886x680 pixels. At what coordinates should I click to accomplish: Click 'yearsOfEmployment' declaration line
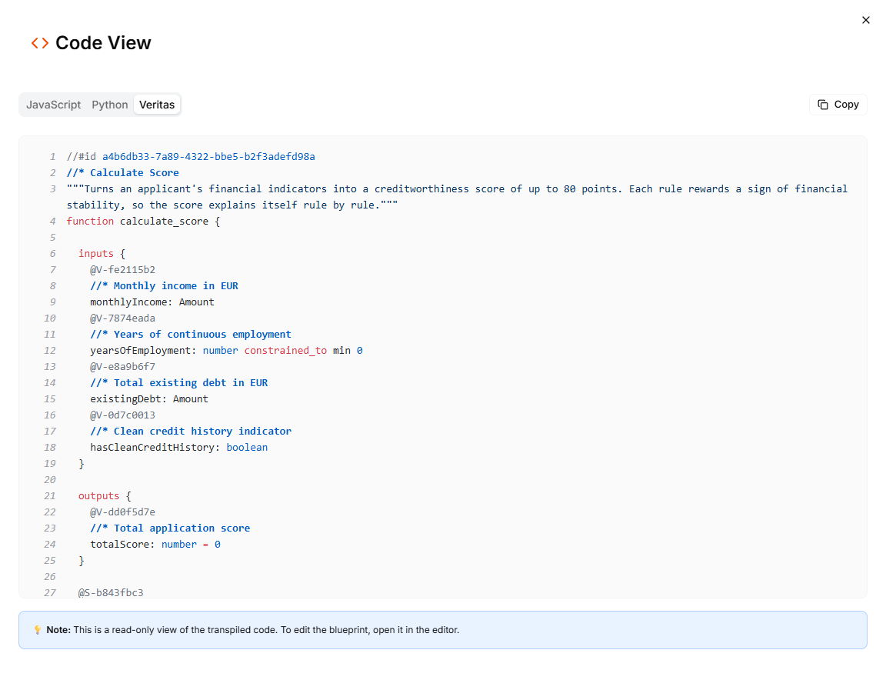click(x=226, y=351)
